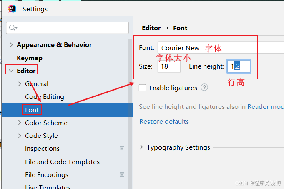
Task: Enable the ligatures checkbox
Action: pos(142,88)
